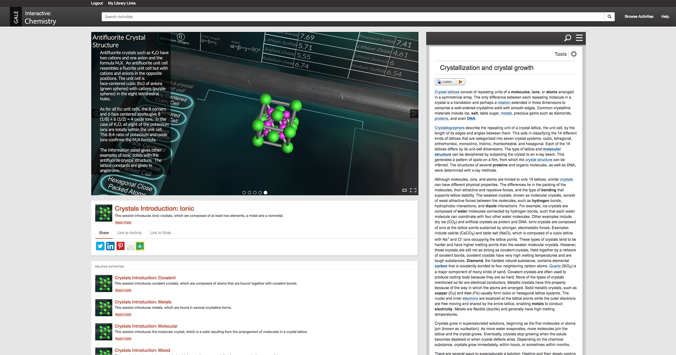Click the rotation link in article
This screenshot has width=676, height=355.
click(x=504, y=103)
